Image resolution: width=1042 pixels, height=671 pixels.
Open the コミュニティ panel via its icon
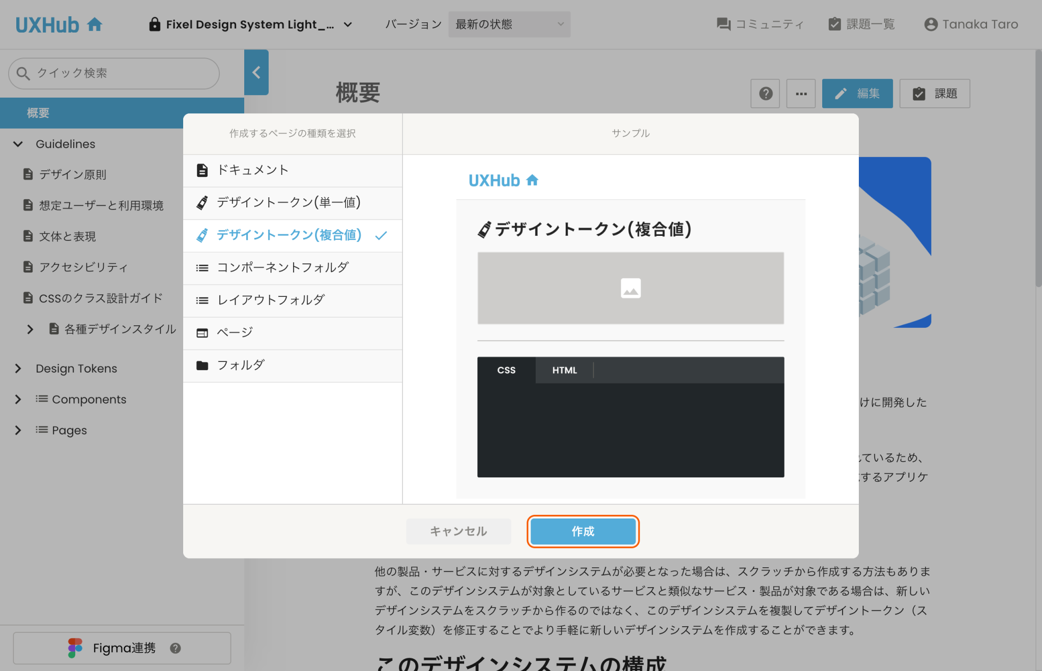coord(723,24)
